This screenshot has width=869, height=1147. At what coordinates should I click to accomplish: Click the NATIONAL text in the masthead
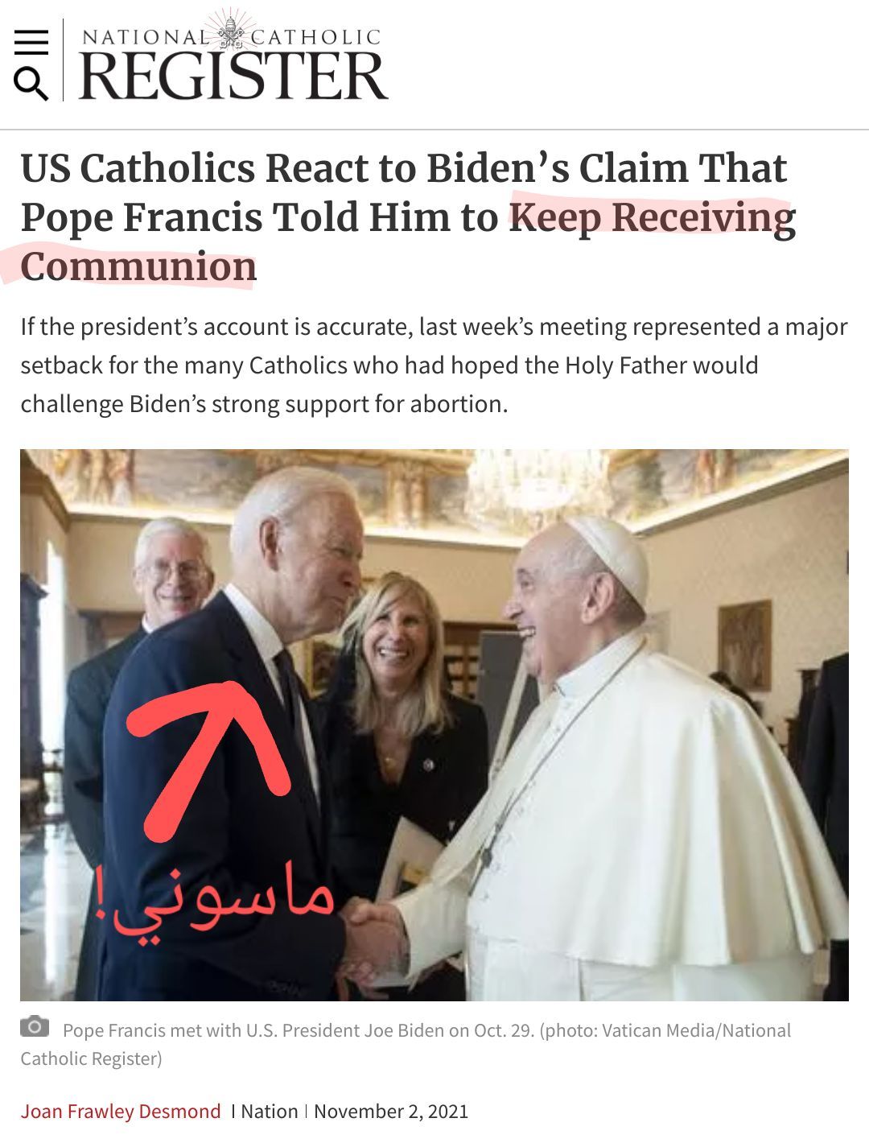145,37
